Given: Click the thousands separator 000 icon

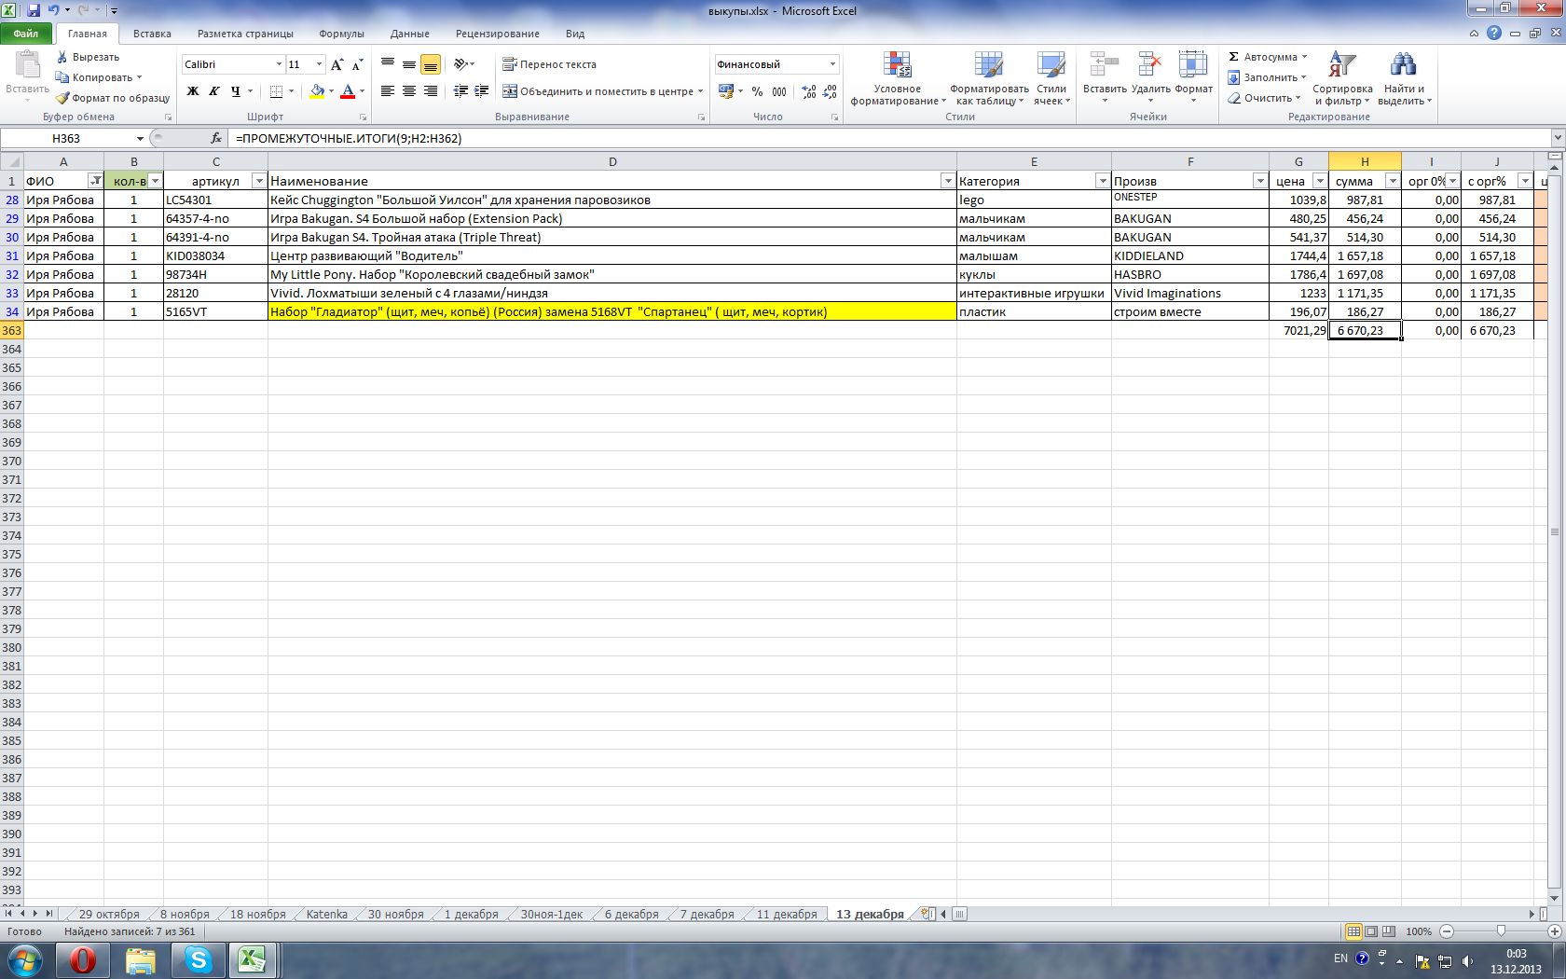Looking at the screenshot, I should tap(779, 91).
